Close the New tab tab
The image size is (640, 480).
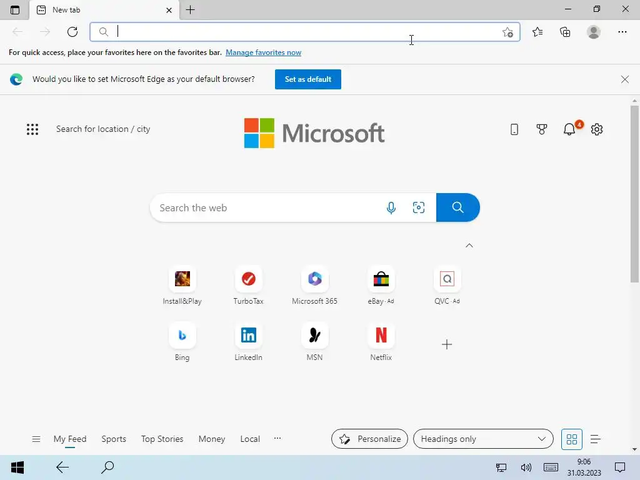tap(169, 10)
